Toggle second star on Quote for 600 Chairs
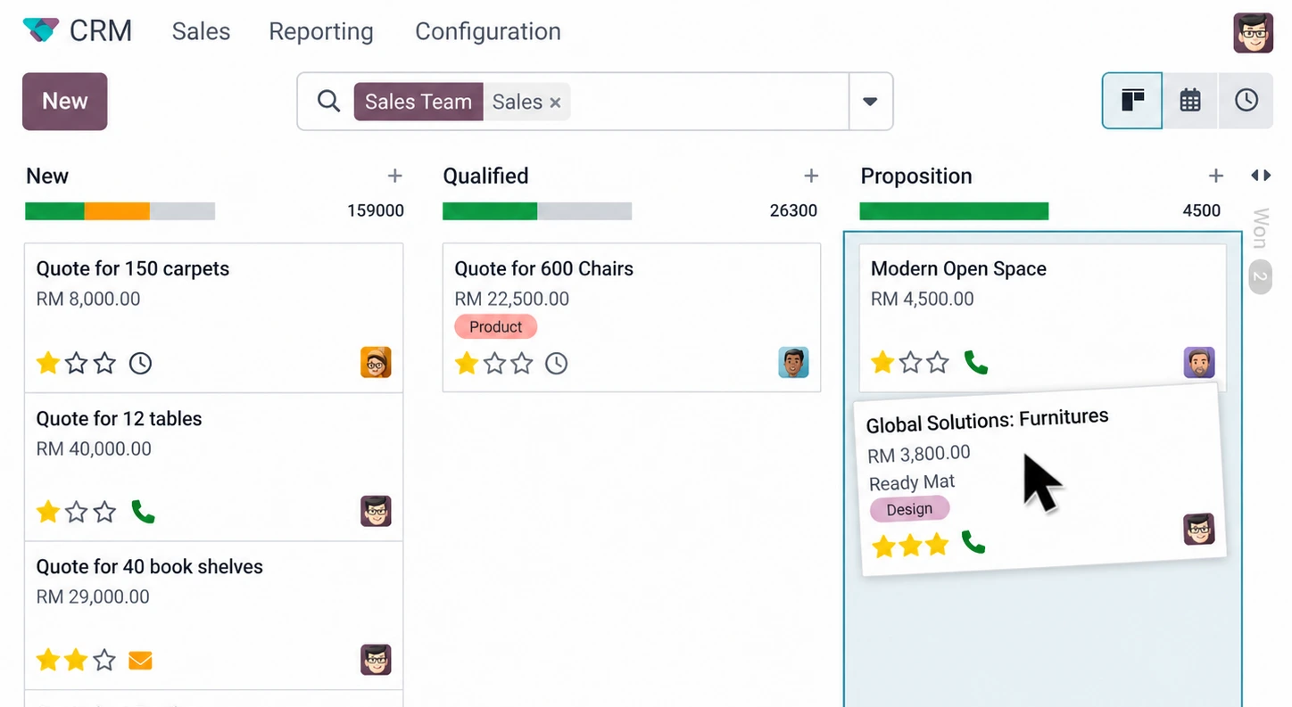The width and height of the screenshot is (1292, 707). click(494, 363)
